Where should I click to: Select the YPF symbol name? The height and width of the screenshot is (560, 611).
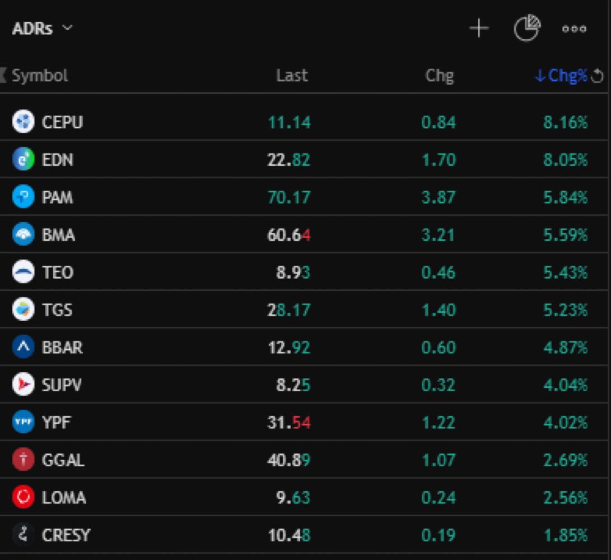[57, 422]
